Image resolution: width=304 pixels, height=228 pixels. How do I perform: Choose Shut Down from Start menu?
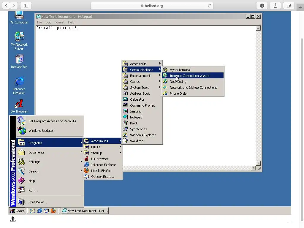[50, 202]
